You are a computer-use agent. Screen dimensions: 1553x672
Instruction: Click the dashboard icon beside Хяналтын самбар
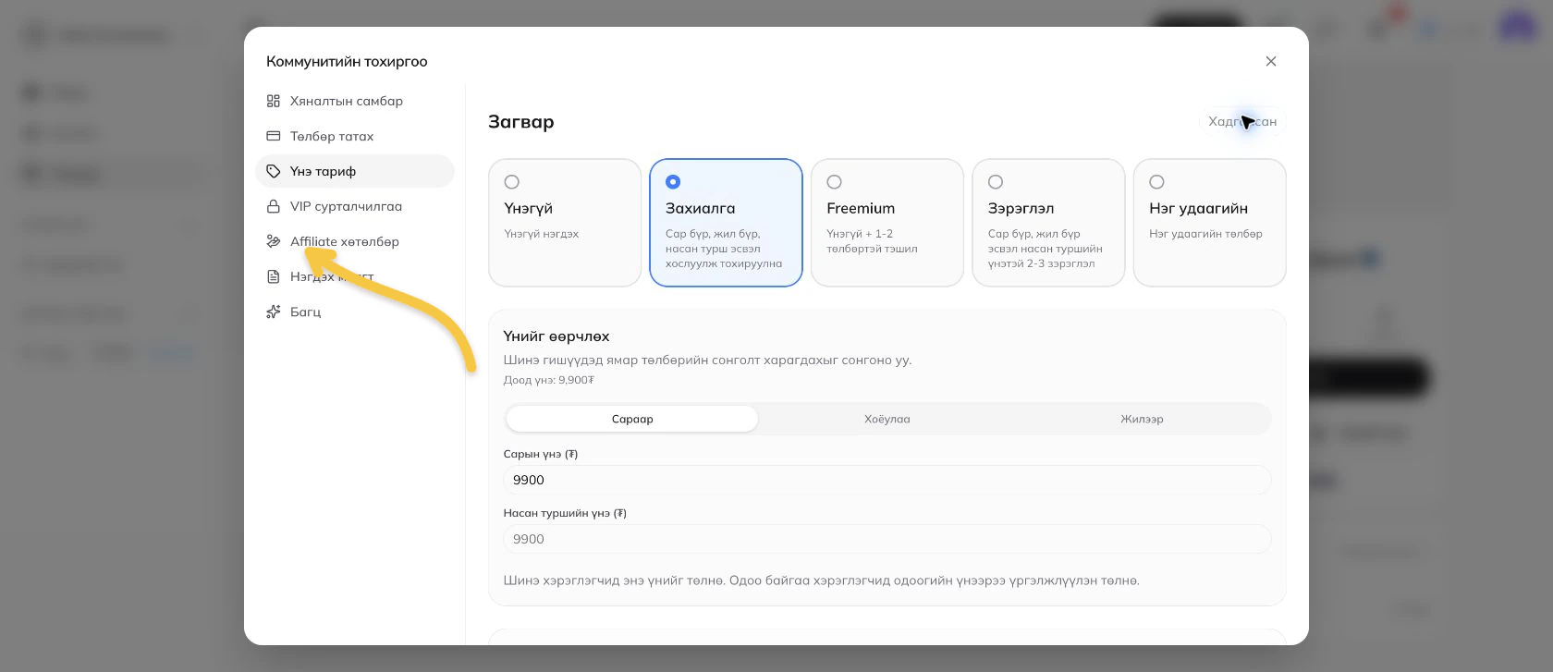[x=274, y=101]
